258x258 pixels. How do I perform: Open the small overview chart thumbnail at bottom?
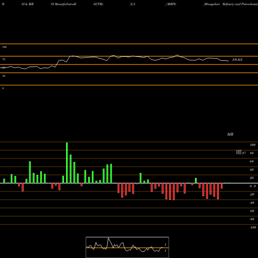click(127, 247)
